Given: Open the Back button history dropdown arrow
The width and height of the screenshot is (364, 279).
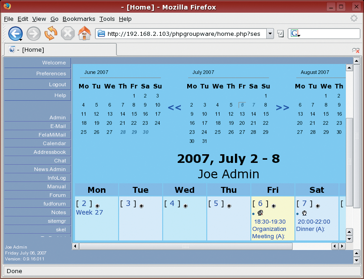Looking at the screenshot, I should (x=20, y=40).
